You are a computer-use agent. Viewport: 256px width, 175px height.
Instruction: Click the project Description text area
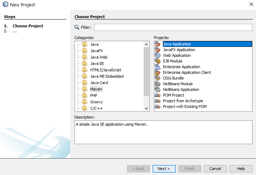click(x=163, y=132)
